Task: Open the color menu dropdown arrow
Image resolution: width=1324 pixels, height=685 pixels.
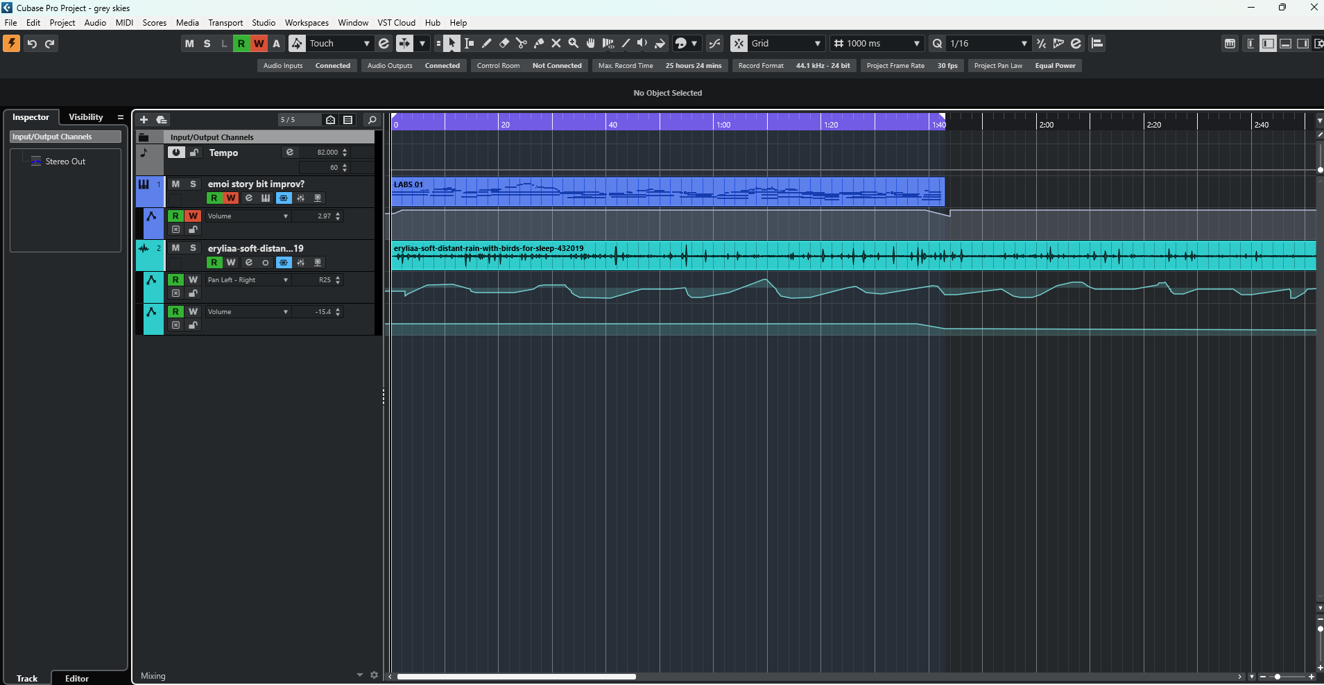Action: 694,43
